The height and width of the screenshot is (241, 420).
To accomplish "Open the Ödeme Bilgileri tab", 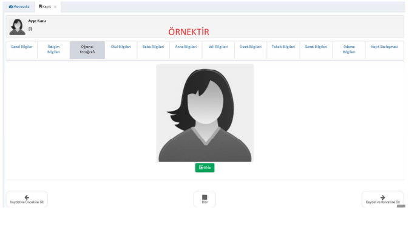I will pos(349,50).
